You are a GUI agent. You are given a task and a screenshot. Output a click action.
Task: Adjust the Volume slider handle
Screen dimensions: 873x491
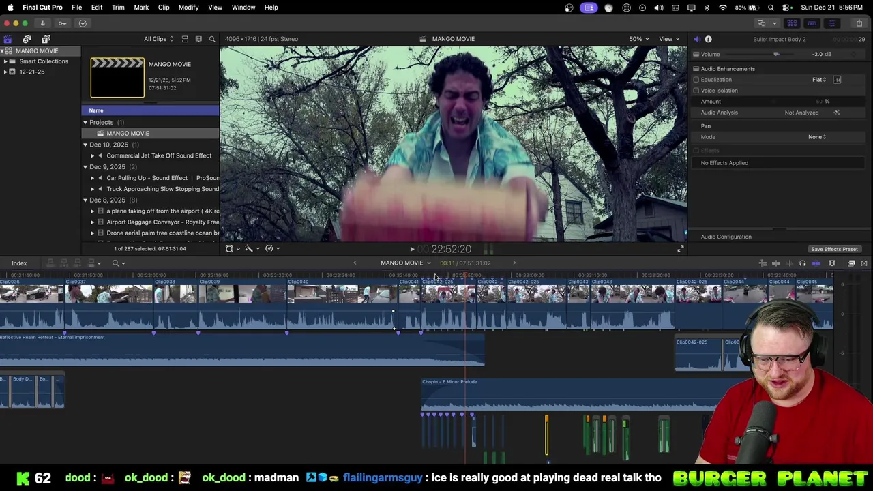point(775,54)
